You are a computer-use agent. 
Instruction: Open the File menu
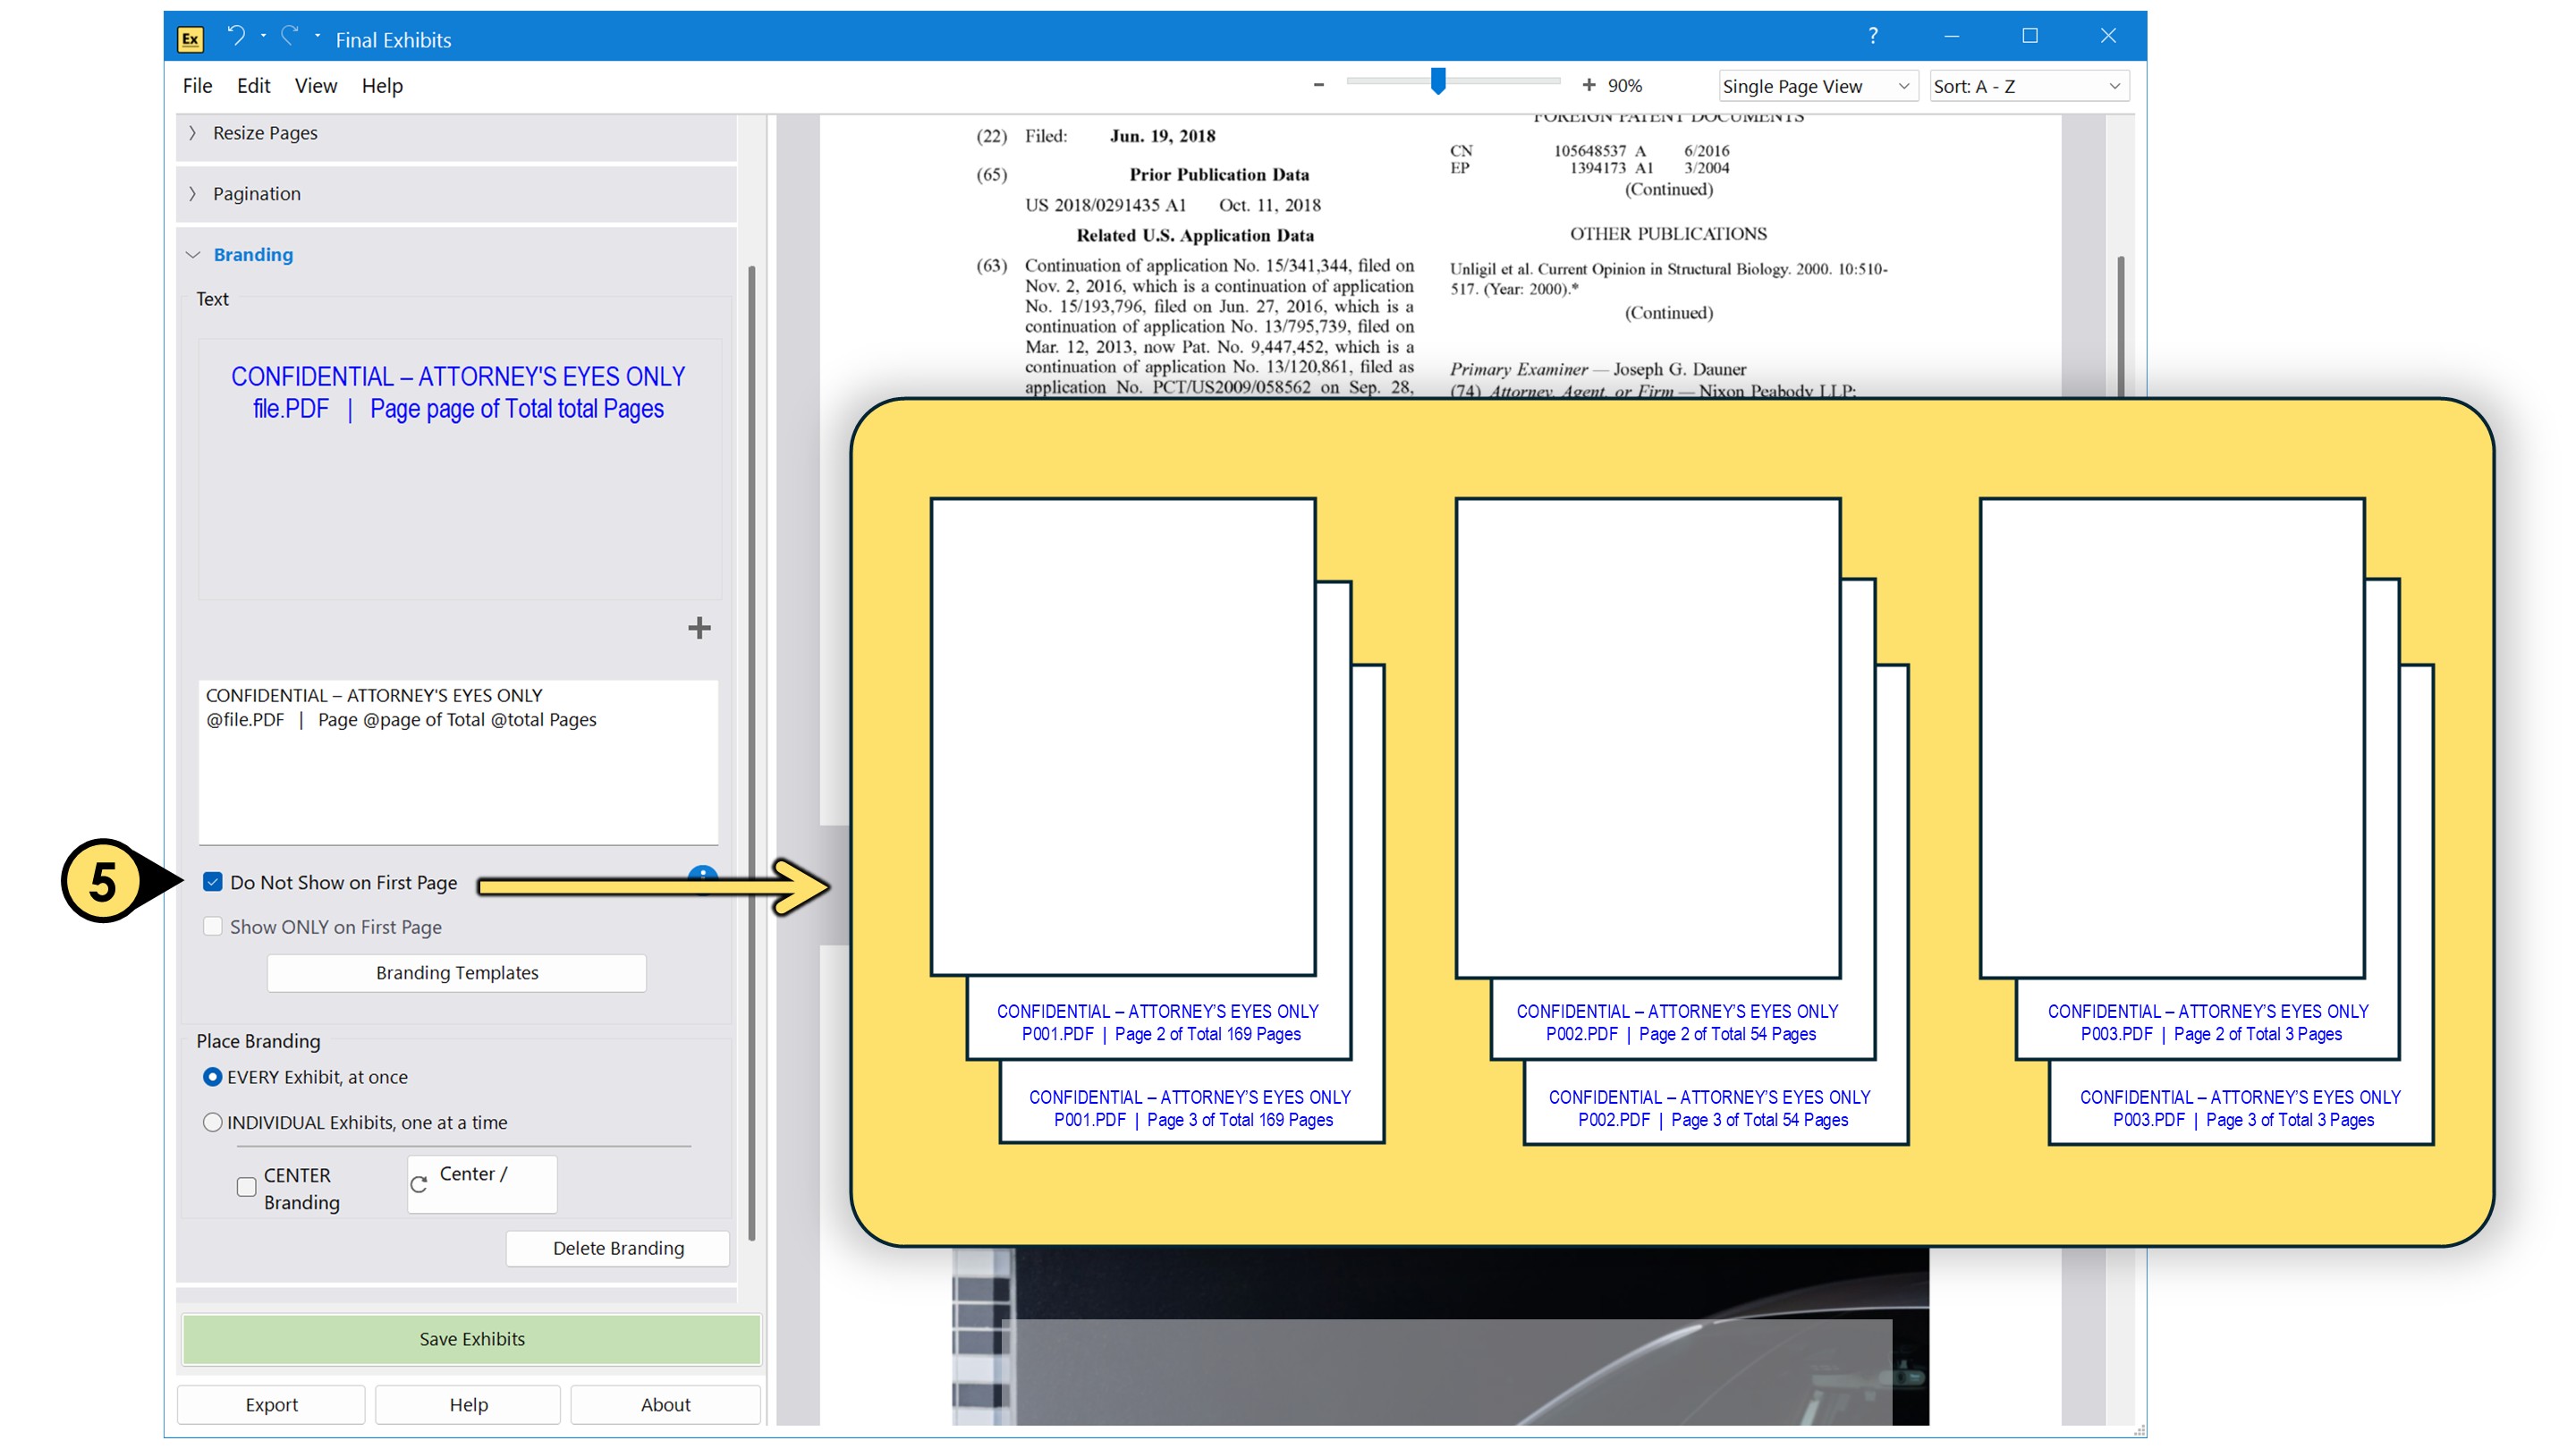point(197,86)
